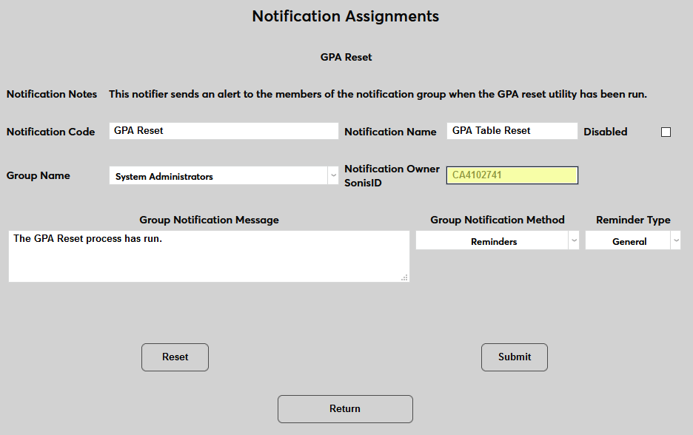Click the Notification Owner SonisID field
This screenshot has height=435, width=693.
(511, 175)
